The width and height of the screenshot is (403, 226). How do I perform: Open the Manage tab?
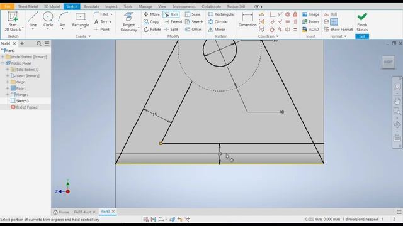pos(145,6)
